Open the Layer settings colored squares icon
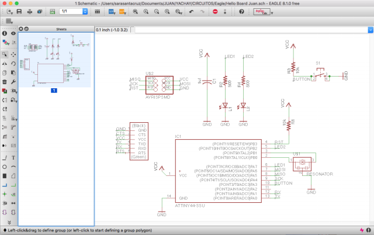Screen dimensions: 374x235 [x=5, y=43]
